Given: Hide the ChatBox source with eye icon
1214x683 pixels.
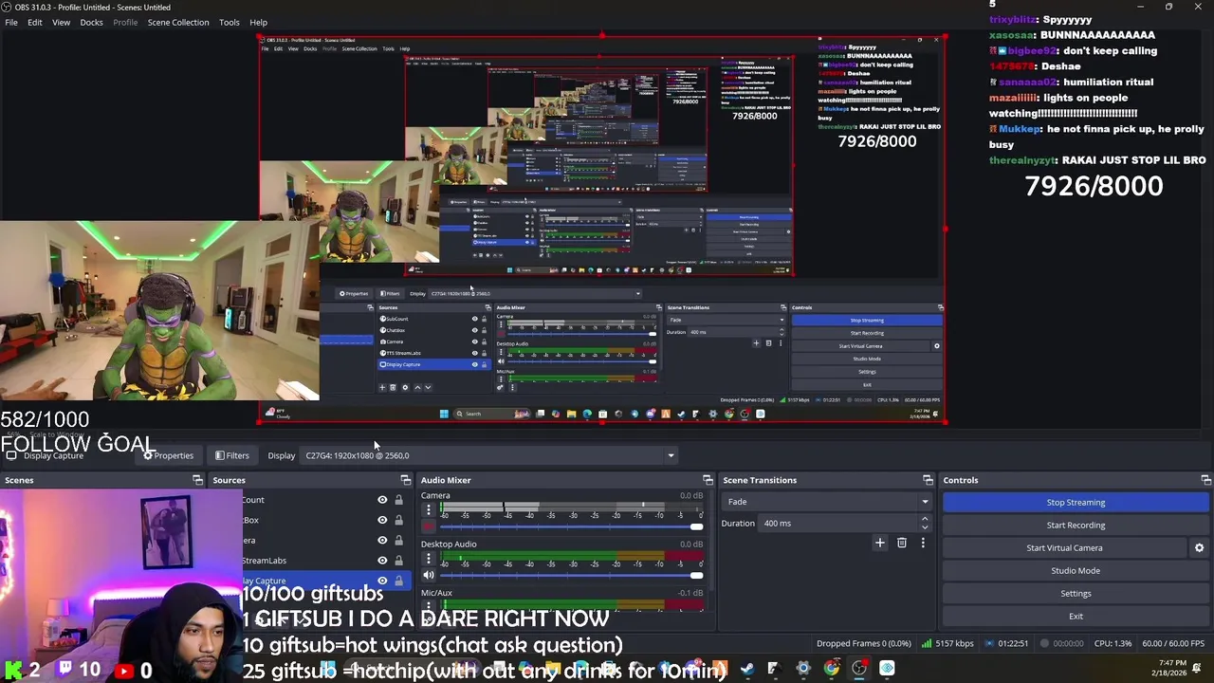Looking at the screenshot, I should point(382,520).
